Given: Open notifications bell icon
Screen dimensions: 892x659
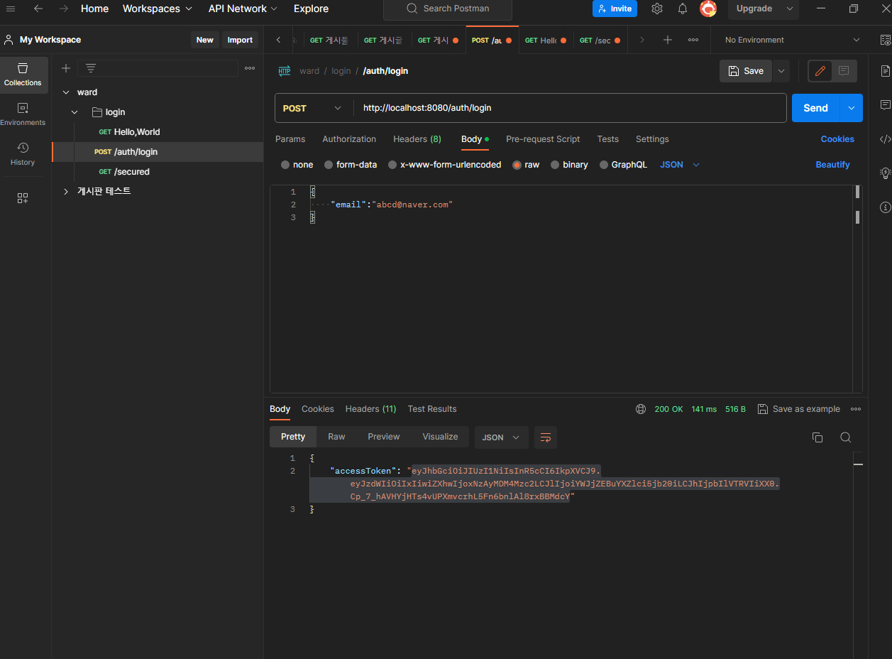Looking at the screenshot, I should tap(683, 9).
